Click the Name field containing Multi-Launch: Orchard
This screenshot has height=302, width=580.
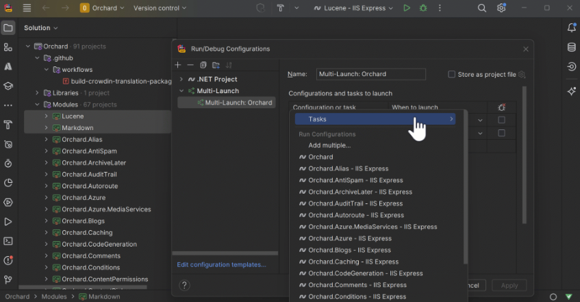(x=370, y=74)
